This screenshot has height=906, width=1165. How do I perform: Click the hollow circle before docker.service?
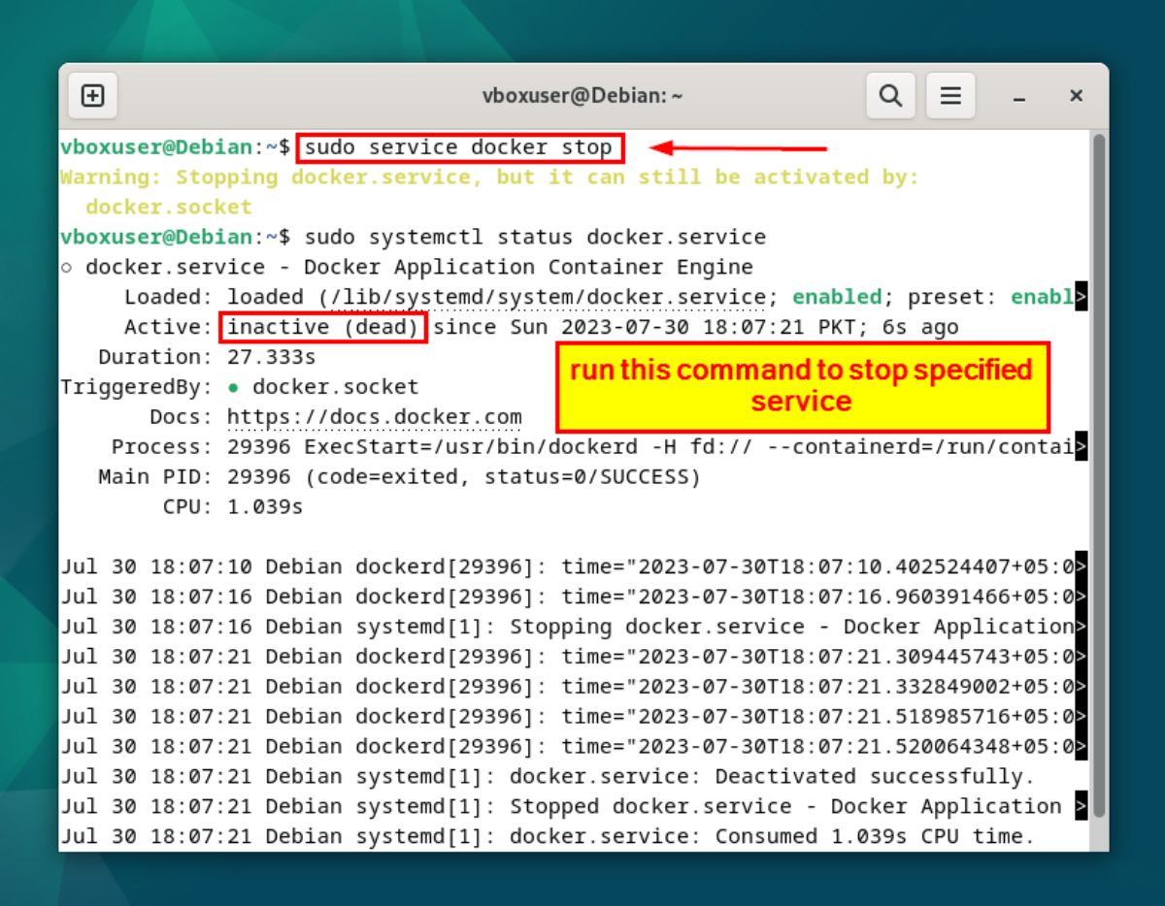[66, 267]
